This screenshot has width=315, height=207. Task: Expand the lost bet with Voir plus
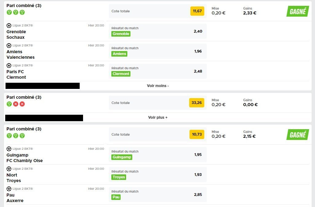click(158, 117)
